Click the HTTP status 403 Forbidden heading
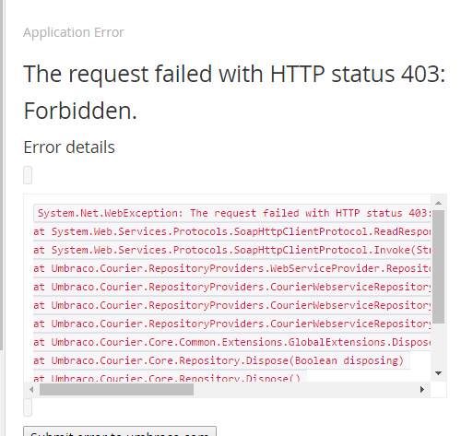 [x=234, y=92]
